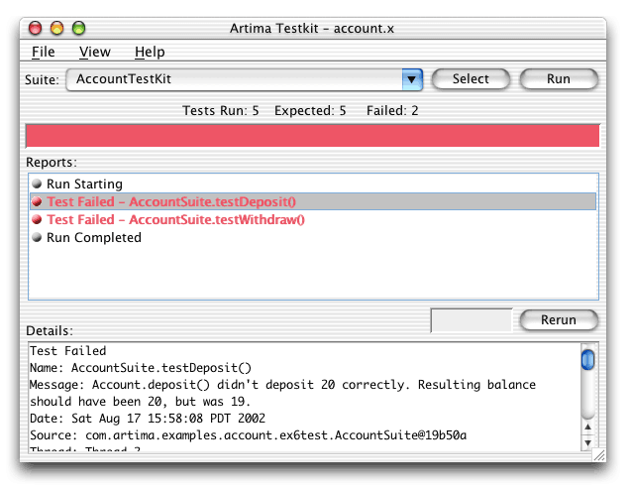The height and width of the screenshot is (490, 631).
Task: Click the red bullet icon beside testDeposit()
Action: tap(37, 201)
